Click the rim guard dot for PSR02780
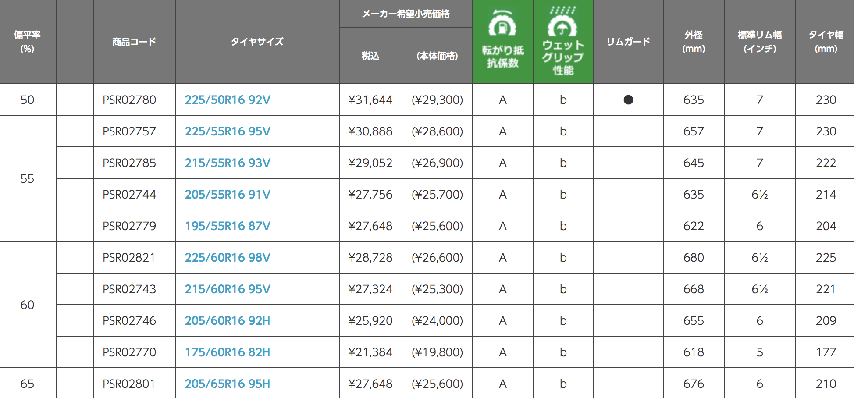Viewport: 854px width, 398px height. 628,100
